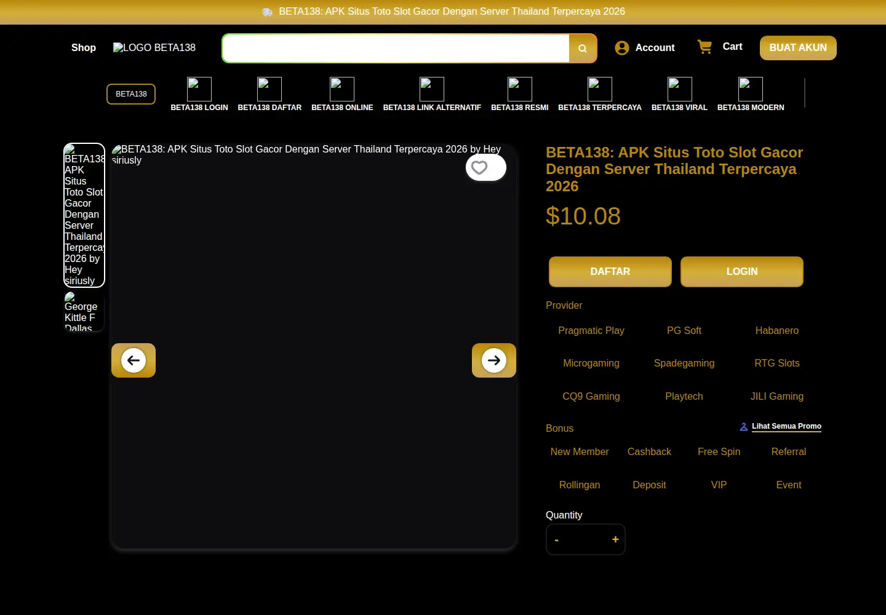Click the BETA138 RESMI category icon
Viewport: 886px width, 615px height.
(x=520, y=89)
